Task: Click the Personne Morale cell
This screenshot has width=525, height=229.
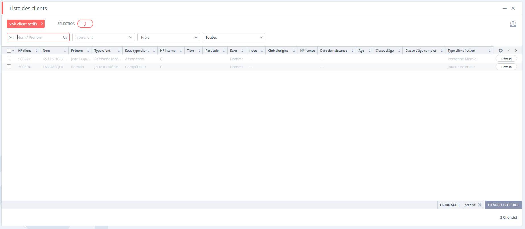Action: pos(462,59)
